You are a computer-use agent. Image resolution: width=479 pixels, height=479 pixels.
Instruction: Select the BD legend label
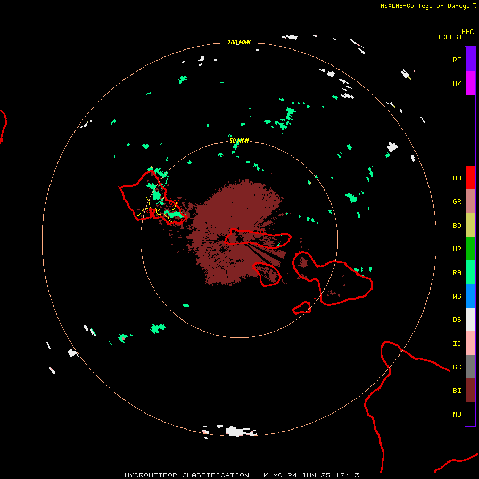457,226
